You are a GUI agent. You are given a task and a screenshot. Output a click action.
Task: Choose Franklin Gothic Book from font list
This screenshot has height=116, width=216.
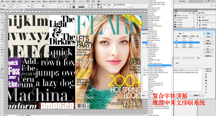(x=155, y=63)
